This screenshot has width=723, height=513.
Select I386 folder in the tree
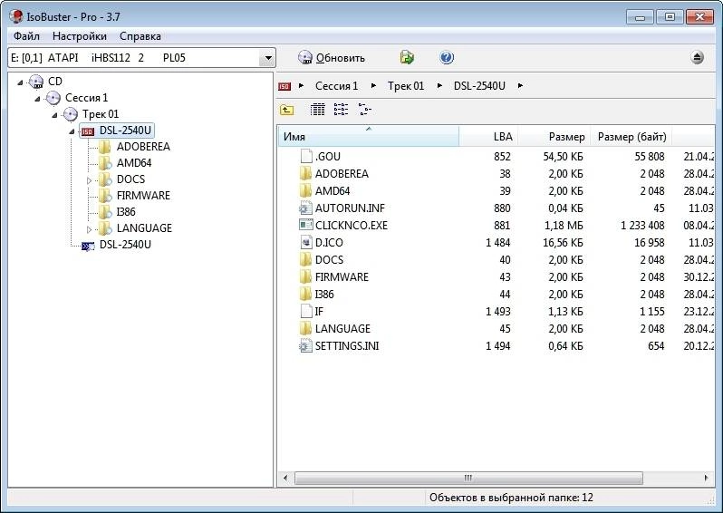pos(117,212)
